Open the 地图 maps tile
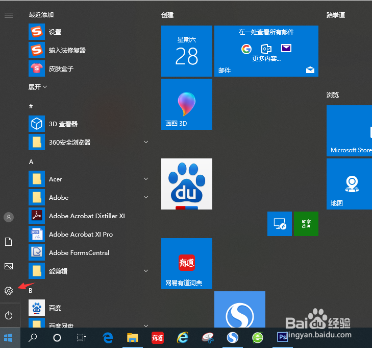Viewport: 372px width, 348px height. (349, 184)
